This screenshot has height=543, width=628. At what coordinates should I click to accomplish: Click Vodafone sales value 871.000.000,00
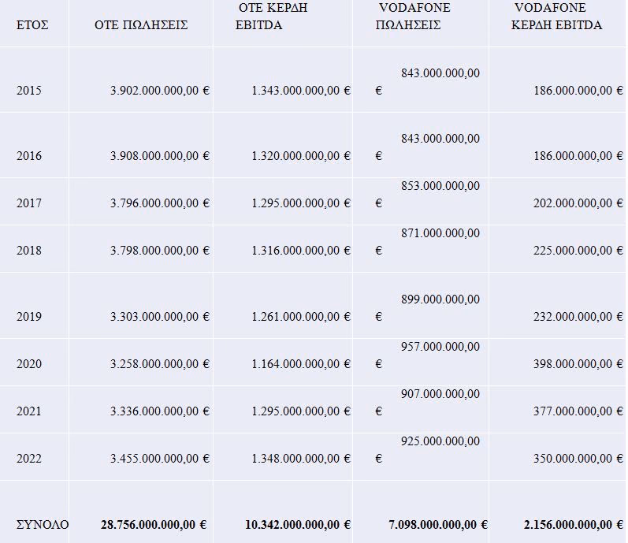[440, 233]
